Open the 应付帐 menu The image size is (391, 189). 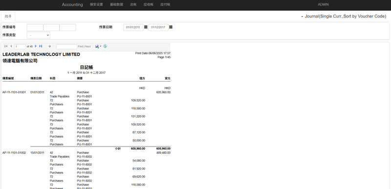pos(165,4)
